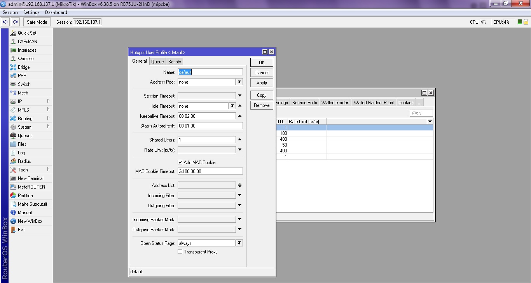This screenshot has height=283, width=531.
Task: Select Exit in the sidebar
Action: point(30,230)
